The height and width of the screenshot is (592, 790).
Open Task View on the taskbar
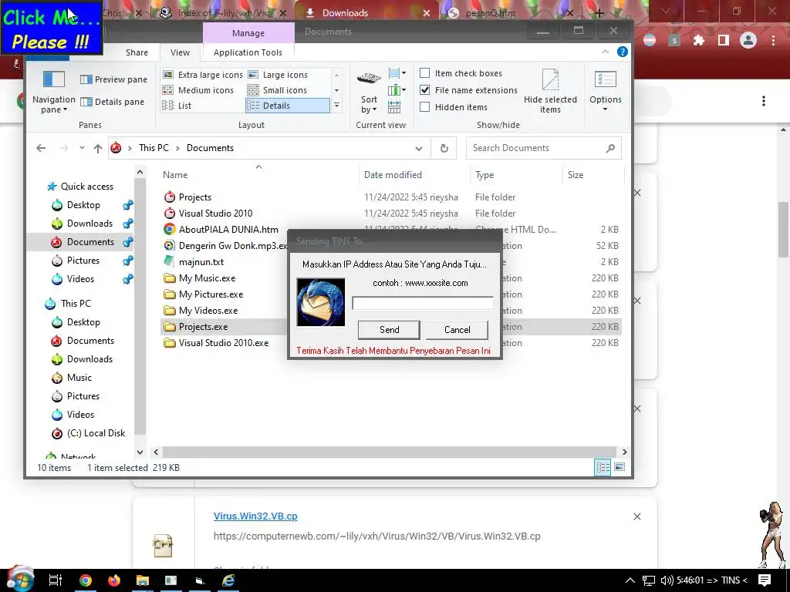point(56,580)
